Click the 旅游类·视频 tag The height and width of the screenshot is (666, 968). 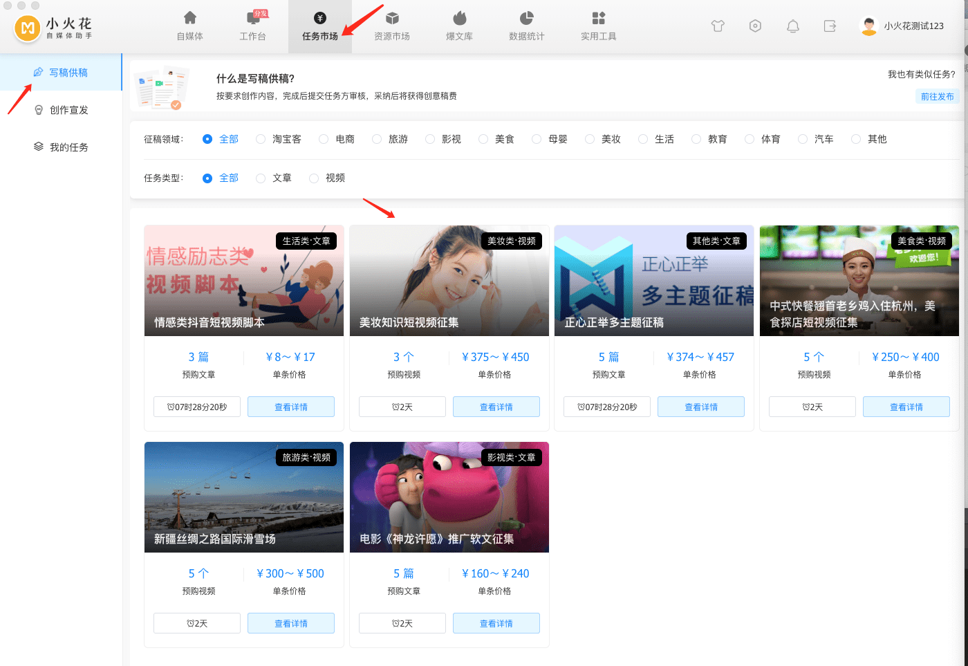tap(306, 457)
